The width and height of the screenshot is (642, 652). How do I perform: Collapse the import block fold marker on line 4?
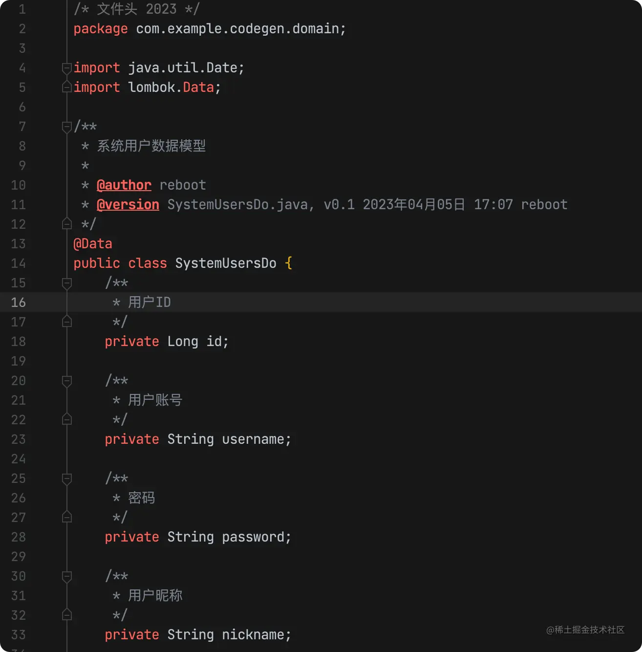67,68
